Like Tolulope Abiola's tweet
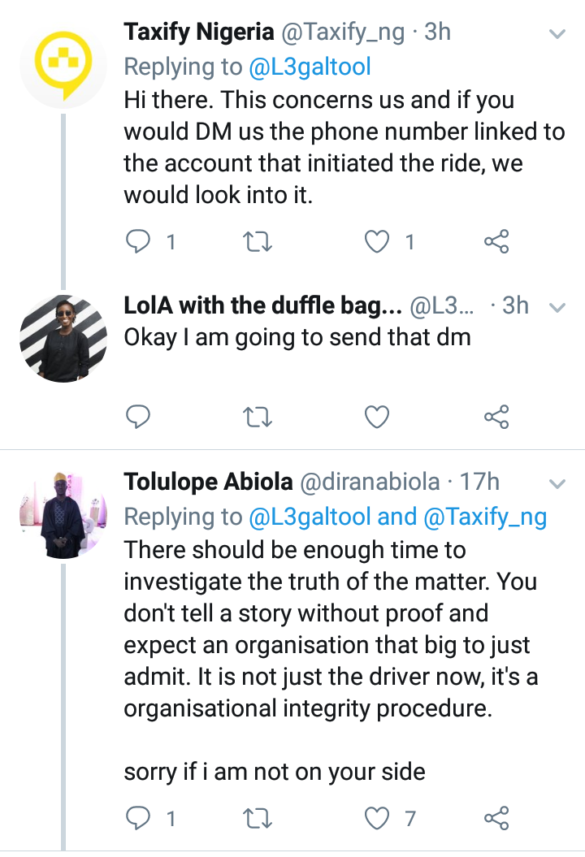585x857 pixels. click(x=378, y=818)
